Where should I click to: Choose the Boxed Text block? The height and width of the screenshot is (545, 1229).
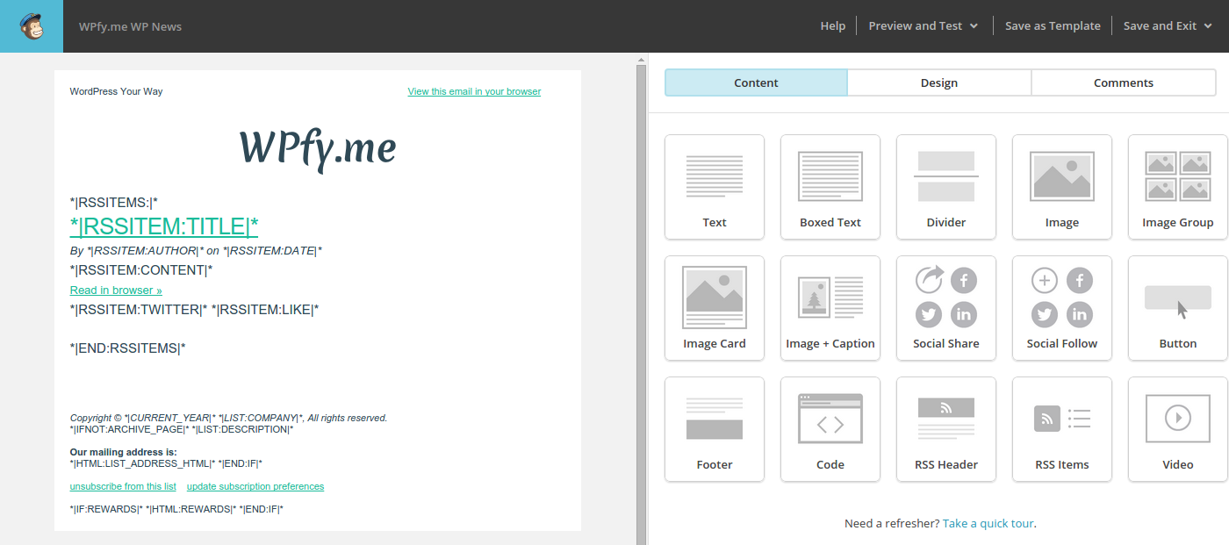coord(830,186)
